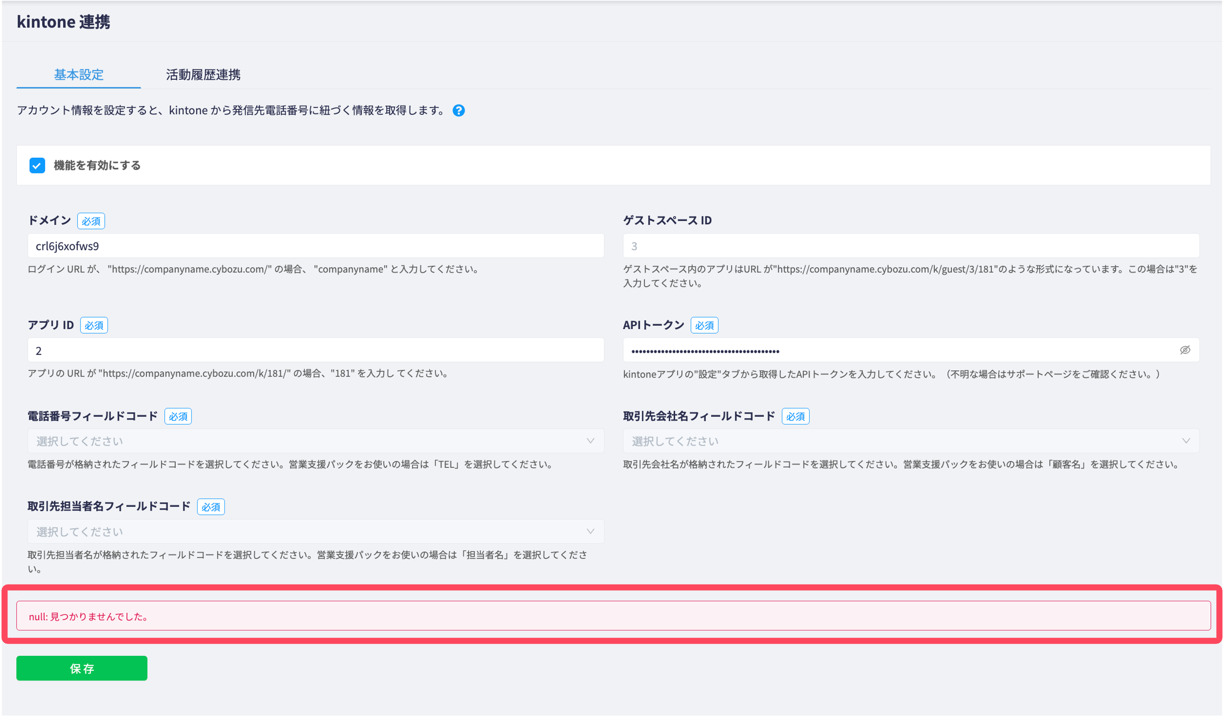The image size is (1224, 717).
Task: Click the アプリ ID help text about 181
Action: point(238,374)
